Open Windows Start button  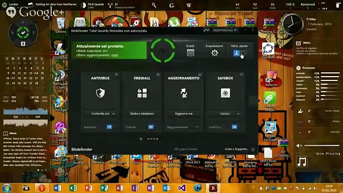(6, 188)
